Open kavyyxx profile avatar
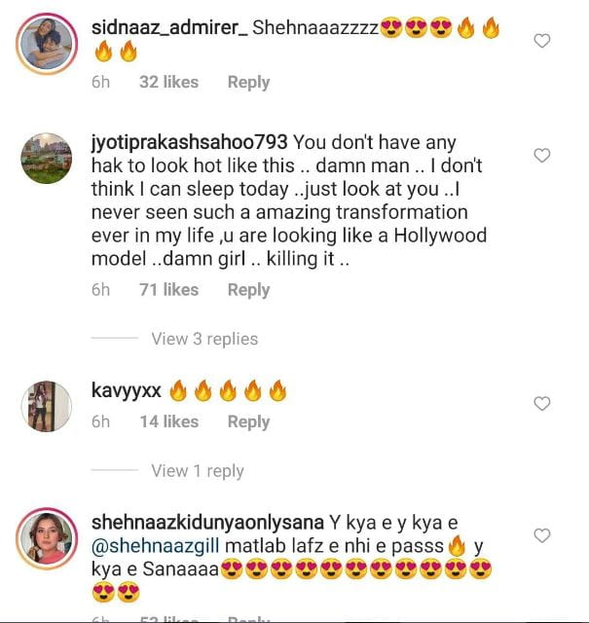 (x=47, y=406)
